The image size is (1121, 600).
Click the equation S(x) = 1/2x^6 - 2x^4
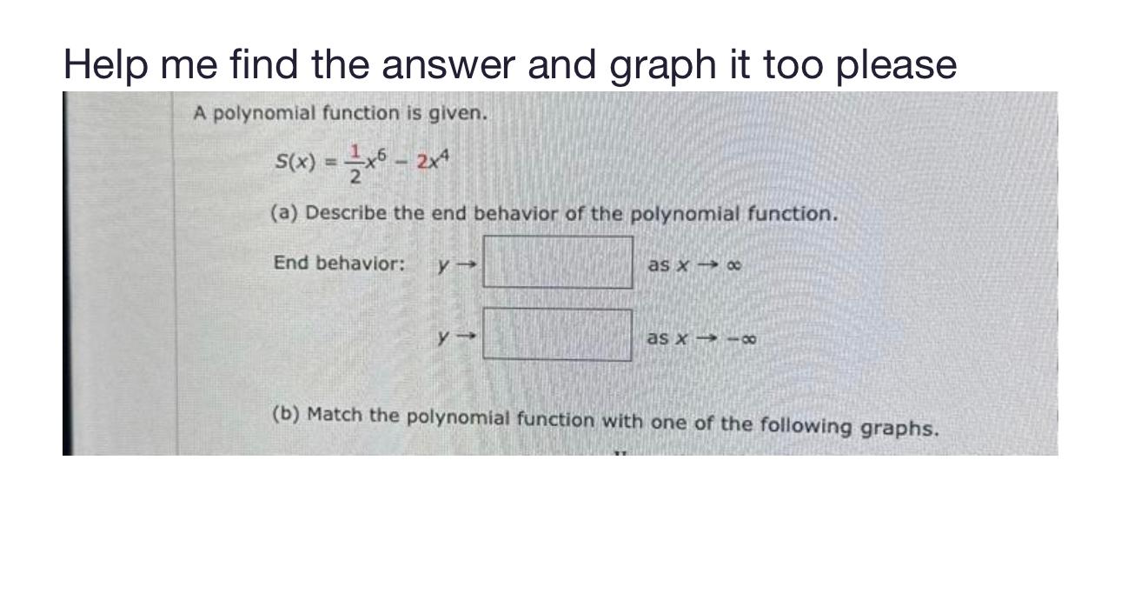tap(361, 163)
